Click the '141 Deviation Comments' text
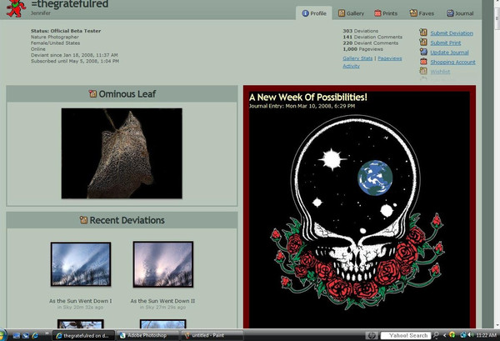Viewport: 500px width, 341px height. coord(372,37)
